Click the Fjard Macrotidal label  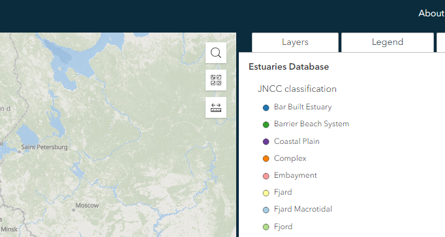pos(303,209)
